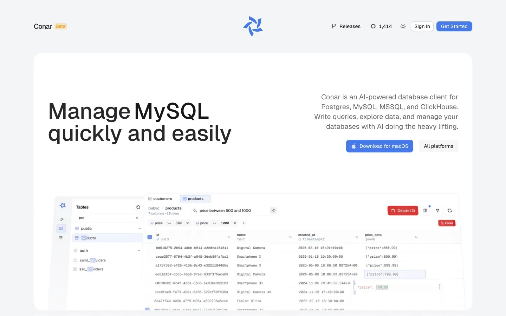Click the Conar logo in app sidebar
506x316 pixels.
click(x=63, y=205)
